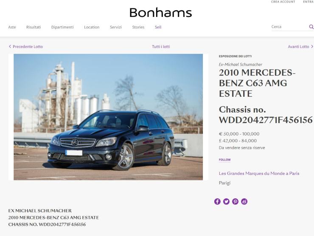Open the Aste menu
Image resolution: width=314 pixels, height=236 pixels.
[12, 27]
